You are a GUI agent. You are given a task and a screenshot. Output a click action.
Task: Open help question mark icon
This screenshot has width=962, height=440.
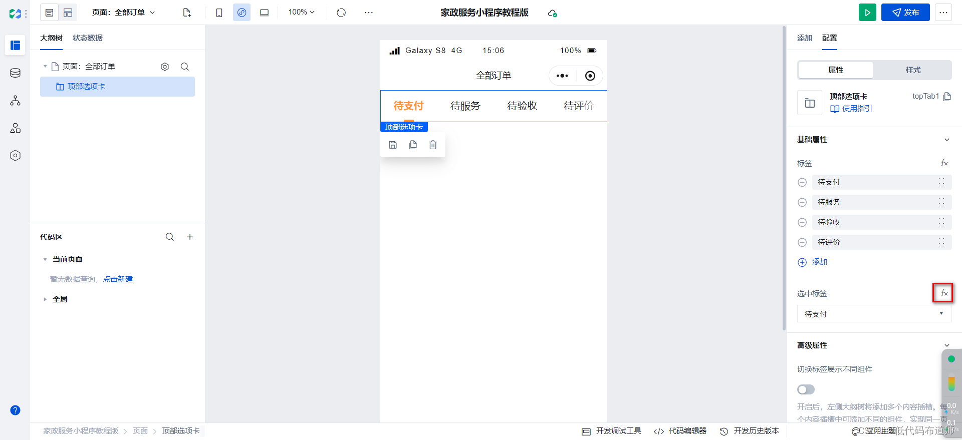[x=16, y=410]
